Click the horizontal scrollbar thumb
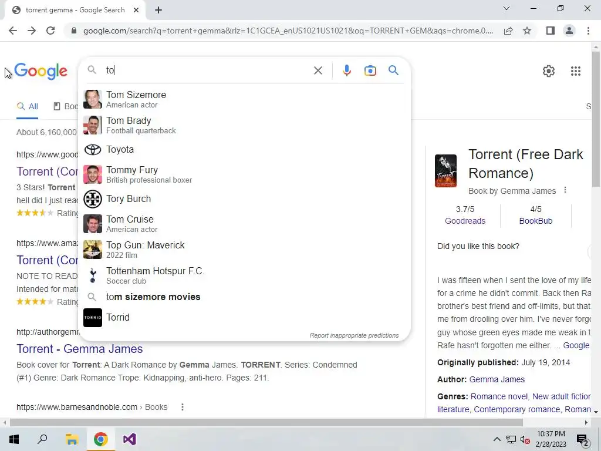This screenshot has height=451, width=601. click(266, 422)
